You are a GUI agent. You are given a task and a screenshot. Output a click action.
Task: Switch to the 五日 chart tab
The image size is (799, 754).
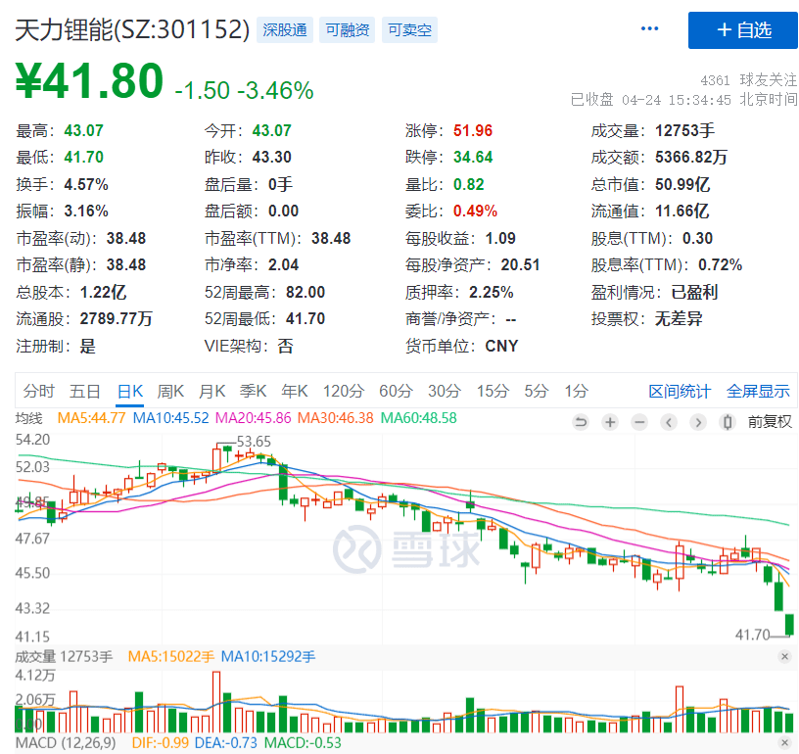[84, 392]
